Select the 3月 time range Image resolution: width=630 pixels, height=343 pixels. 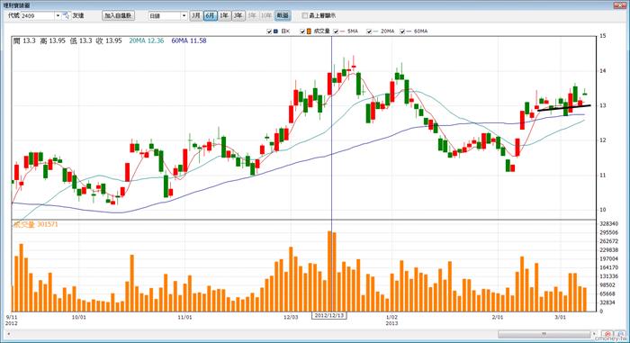point(195,15)
